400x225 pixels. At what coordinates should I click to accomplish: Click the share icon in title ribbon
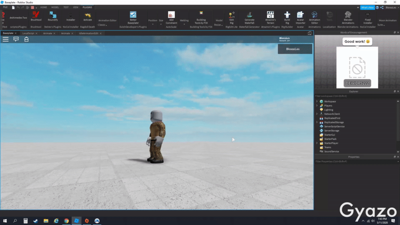point(382,7)
